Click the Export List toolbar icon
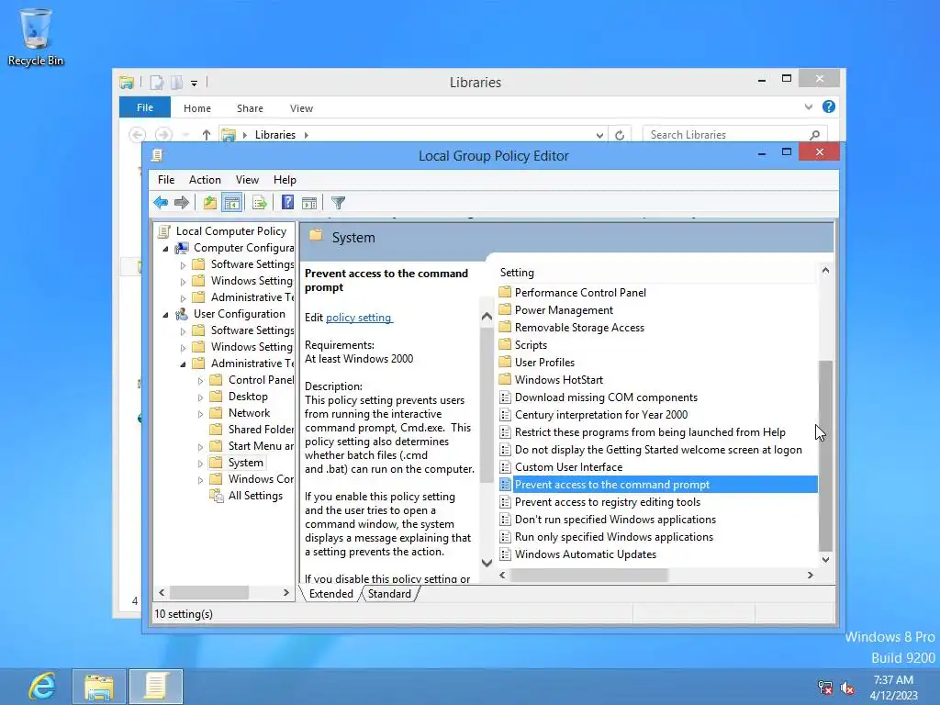940x705 pixels. tap(260, 203)
